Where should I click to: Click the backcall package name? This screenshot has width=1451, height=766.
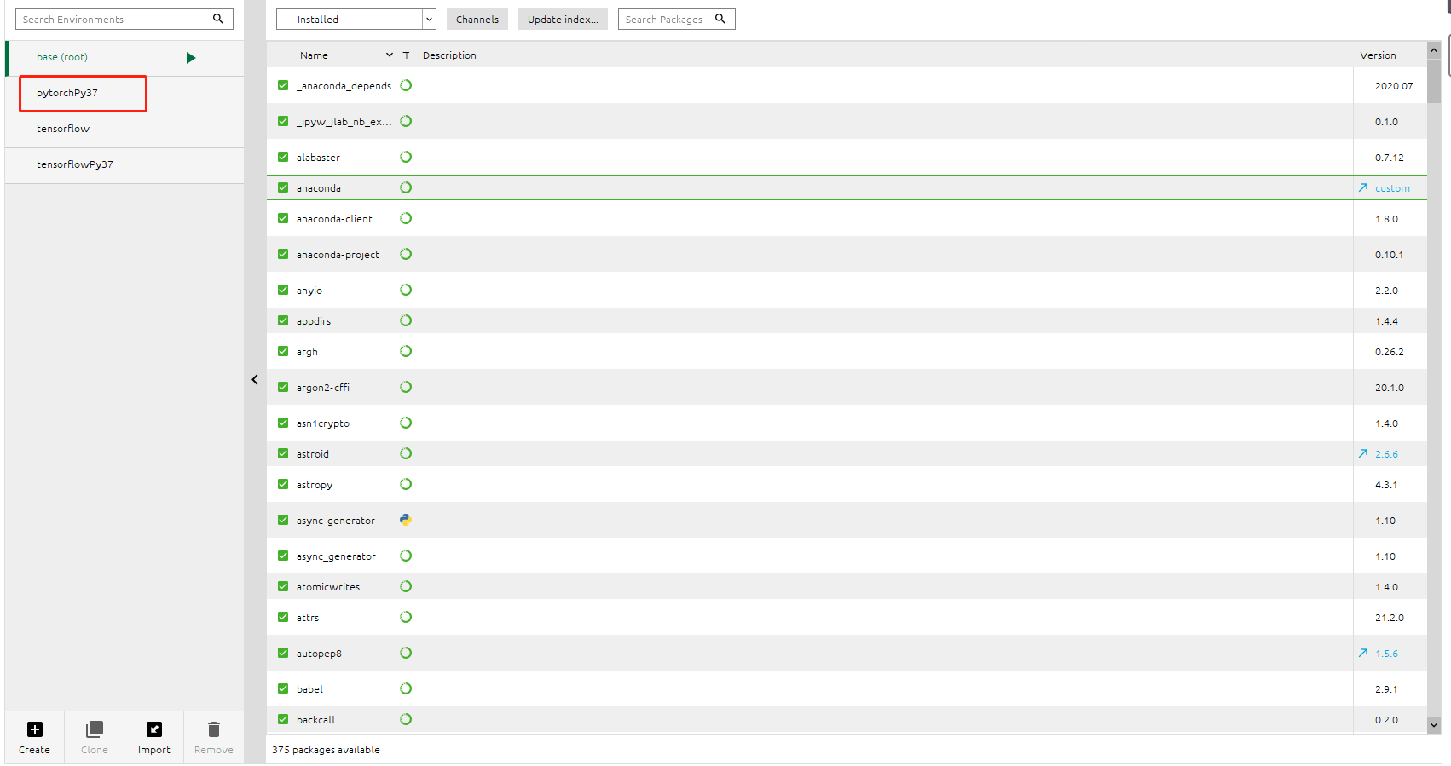pyautogui.click(x=315, y=720)
